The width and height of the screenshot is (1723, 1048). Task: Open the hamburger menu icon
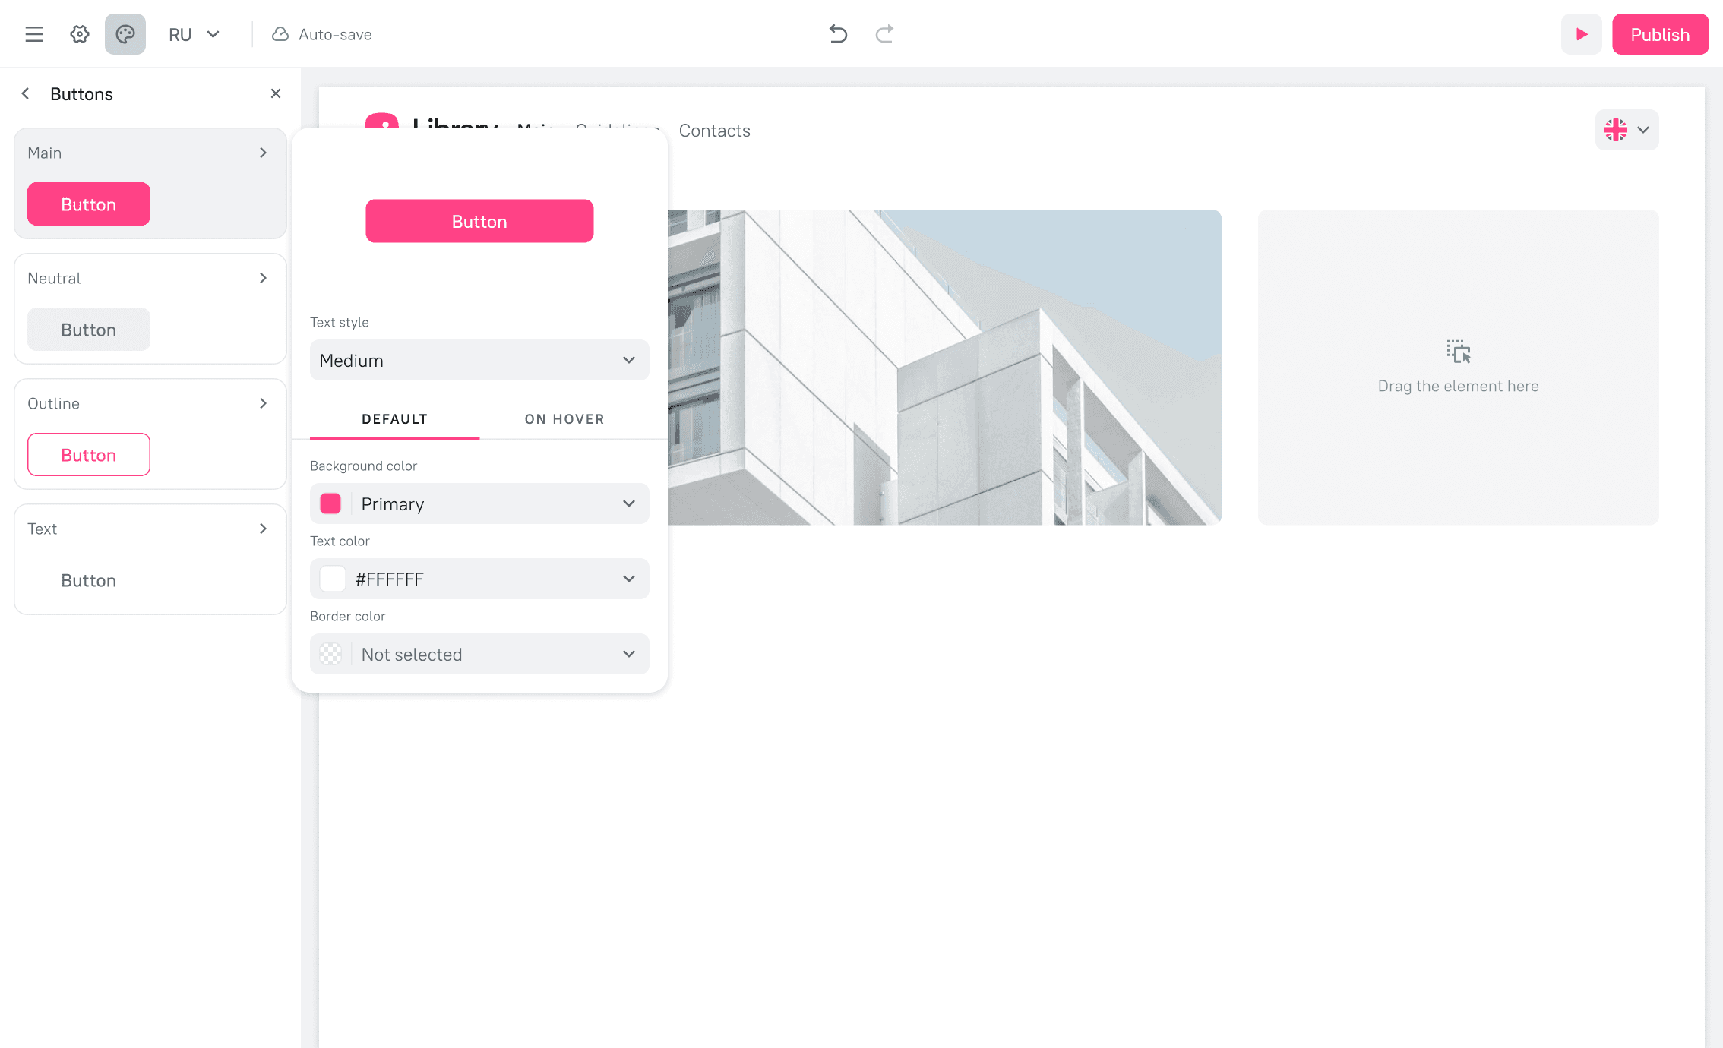pos(34,34)
